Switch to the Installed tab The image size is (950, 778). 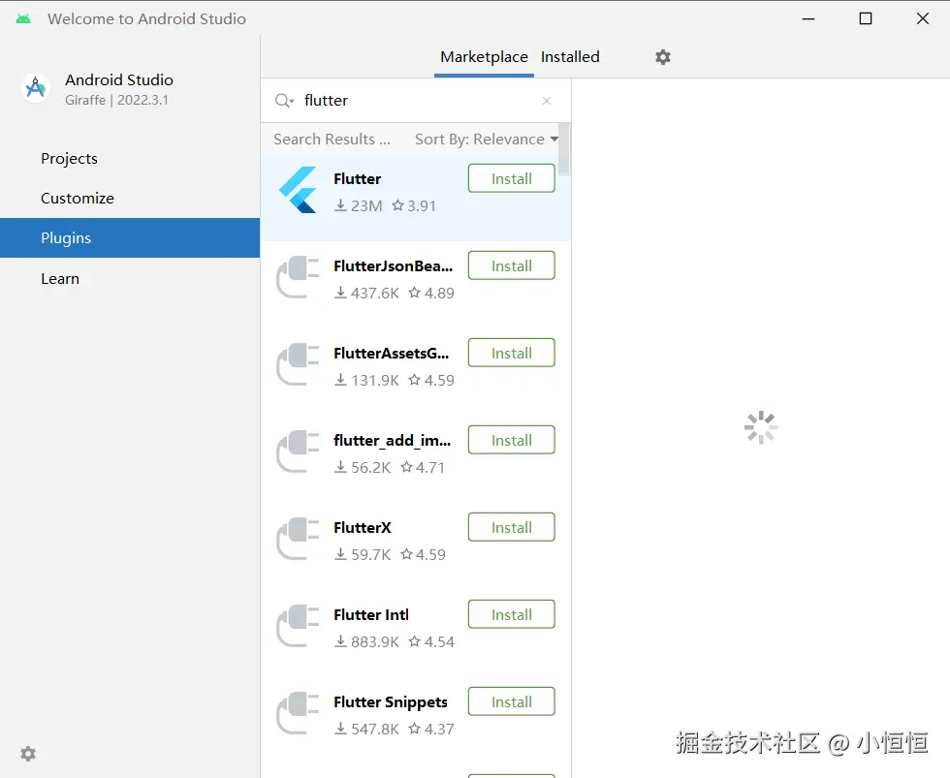[570, 57]
